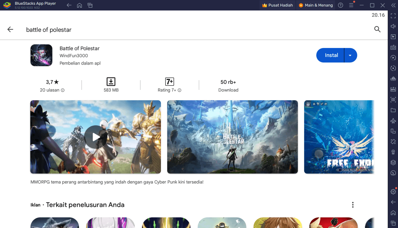Viewport: 398px width, 228px height.
Task: Open the red background related app icon
Action: coord(333,223)
